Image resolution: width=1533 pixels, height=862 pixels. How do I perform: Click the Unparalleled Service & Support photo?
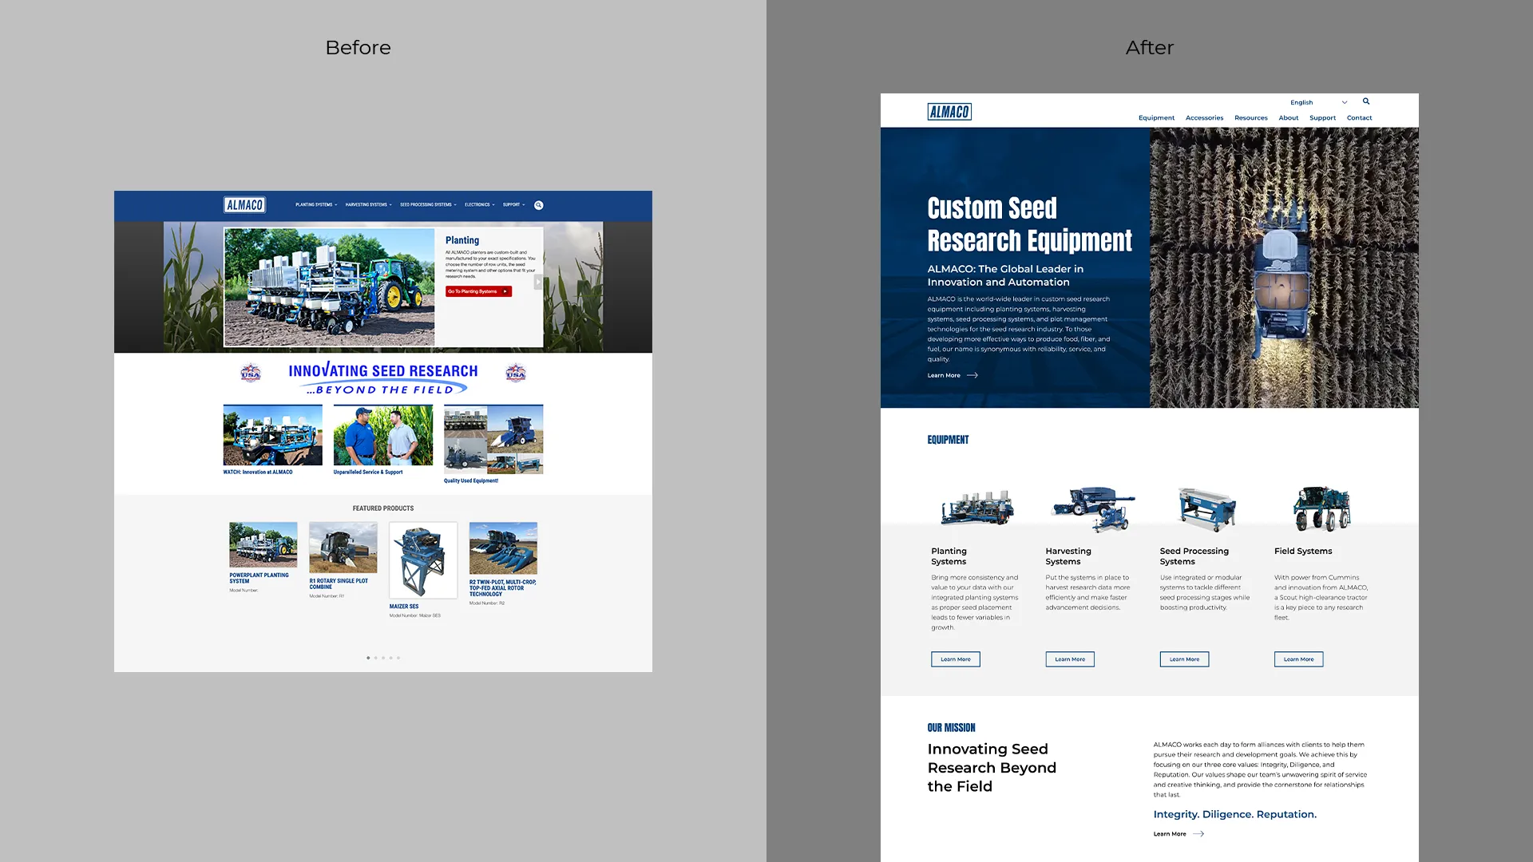[x=382, y=435]
